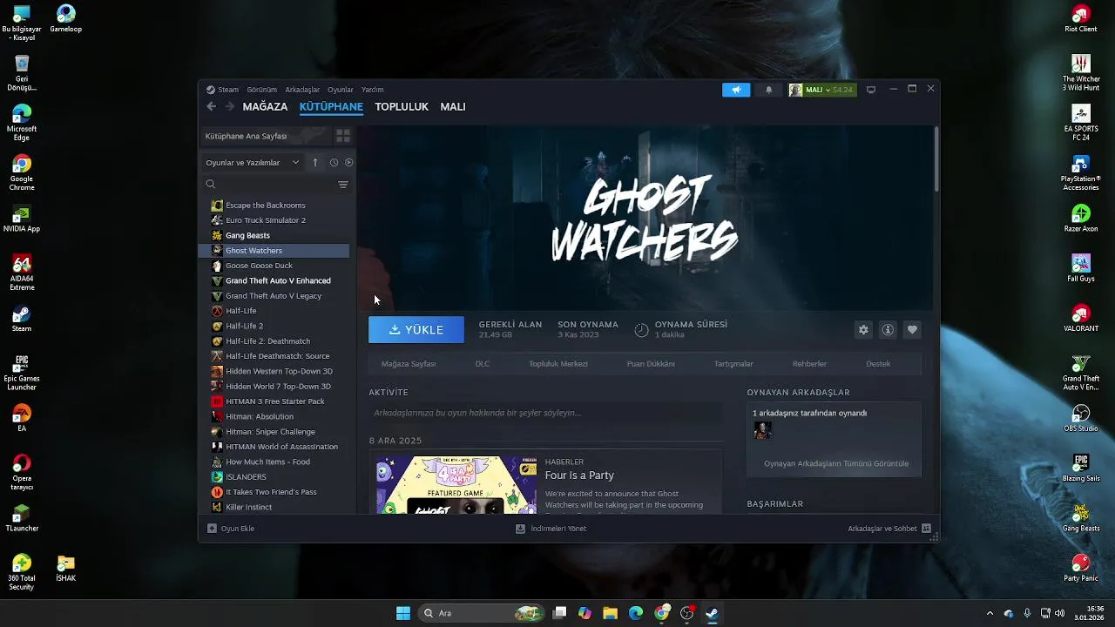Open Steam notifications bell
The height and width of the screenshot is (627, 1115).
(x=768, y=90)
